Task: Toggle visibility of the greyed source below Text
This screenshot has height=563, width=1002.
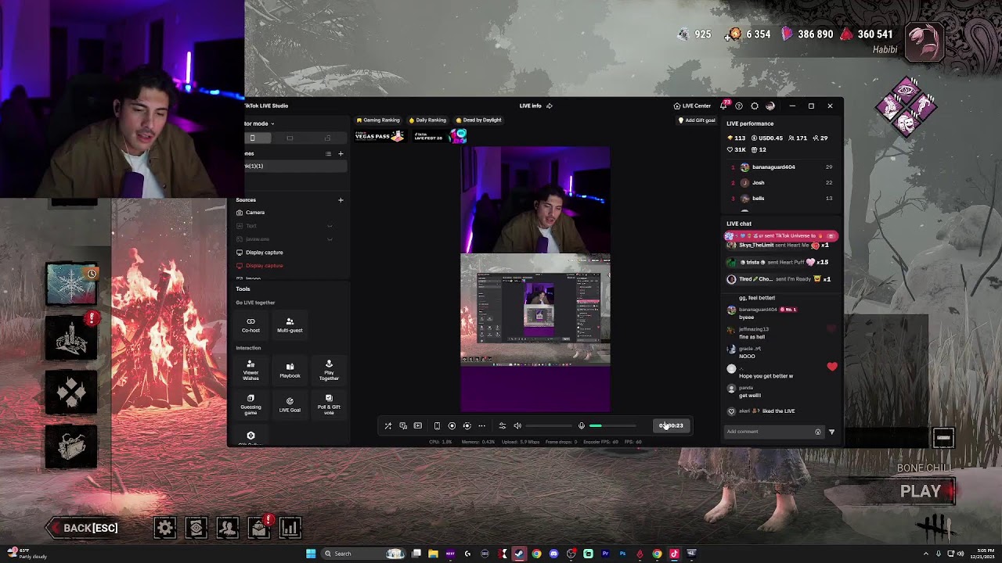Action: 330,239
